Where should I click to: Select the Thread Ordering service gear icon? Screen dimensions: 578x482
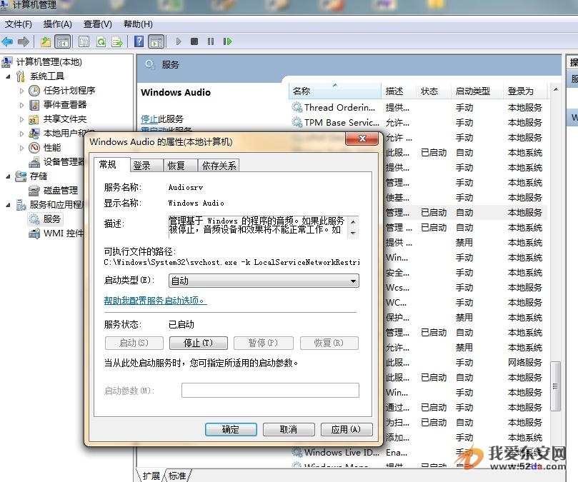297,107
